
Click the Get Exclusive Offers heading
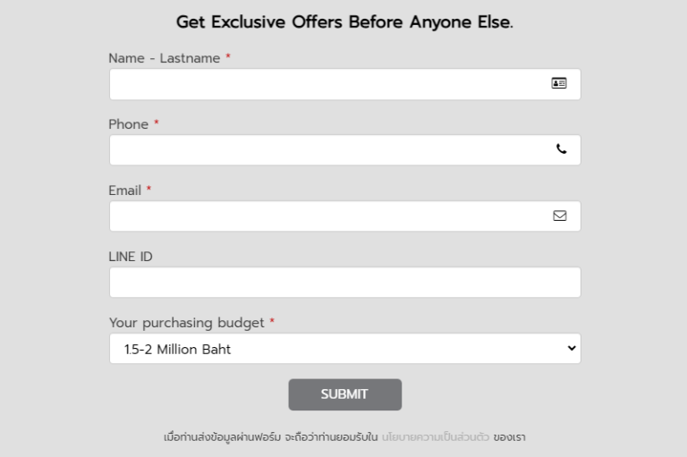344,21
